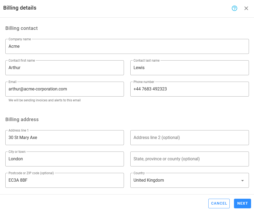The height and width of the screenshot is (211, 254).
Task: Open the help icon in dialog header
Action: tap(235, 8)
